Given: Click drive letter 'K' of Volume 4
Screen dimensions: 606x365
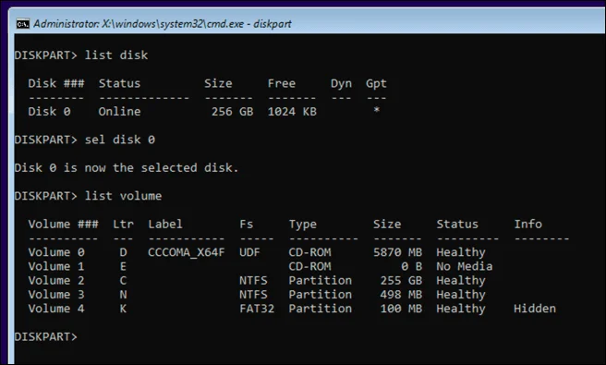Looking at the screenshot, I should (x=123, y=309).
